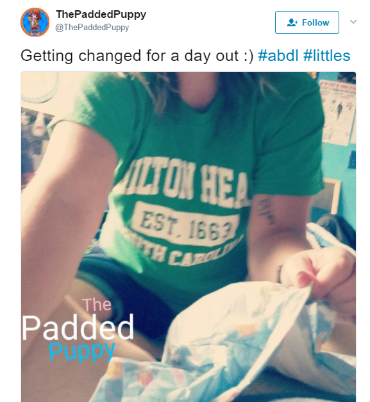Viewport: 370px width, 402px height.
Task: Open the #abdl hashtag
Action: (278, 56)
